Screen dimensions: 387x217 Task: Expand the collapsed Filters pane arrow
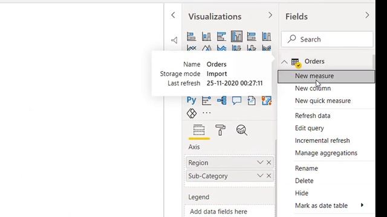(173, 15)
